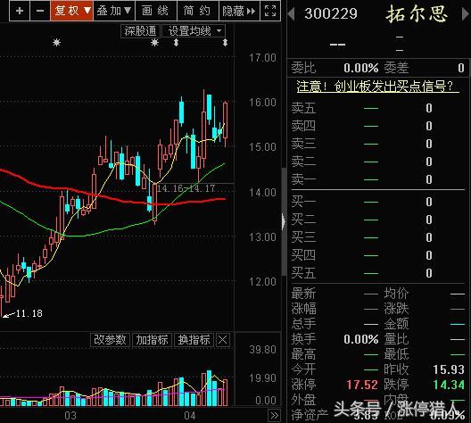Image resolution: width=471 pixels, height=423 pixels.
Task: Click the 改参数 button
Action: tap(110, 340)
